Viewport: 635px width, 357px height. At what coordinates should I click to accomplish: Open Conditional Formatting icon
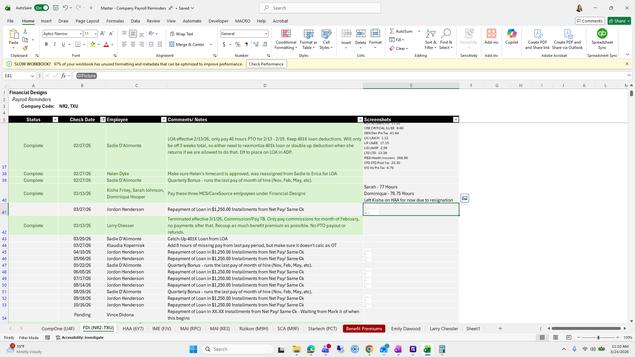286,34
